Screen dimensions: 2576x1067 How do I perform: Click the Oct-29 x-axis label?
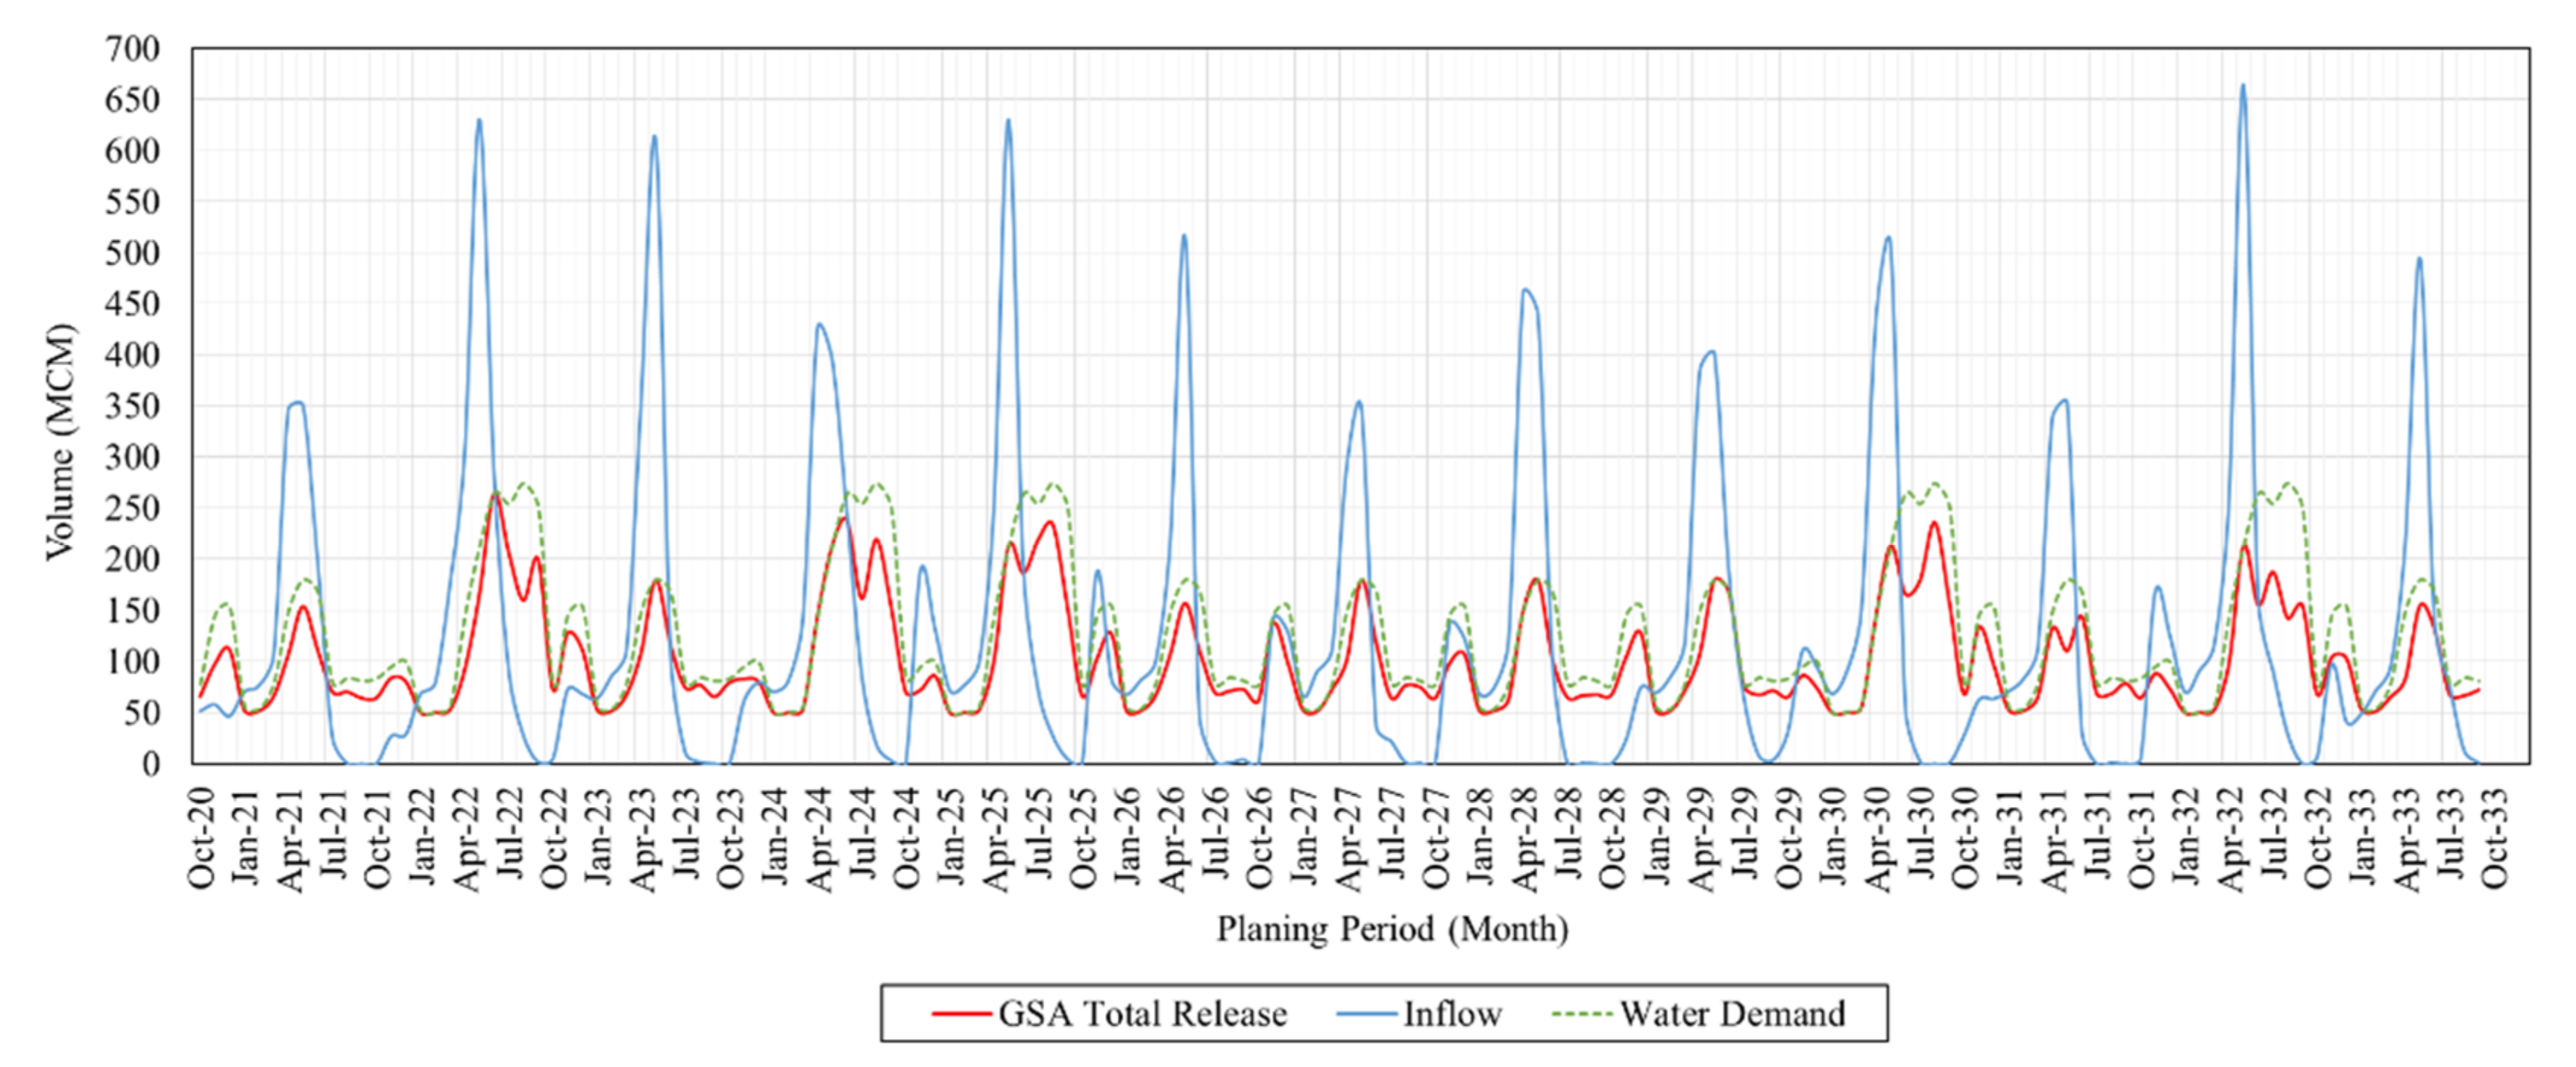point(1790,837)
